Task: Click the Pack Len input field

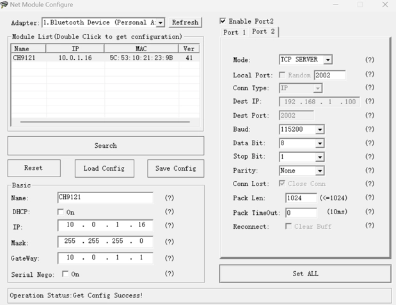Action: point(301,198)
